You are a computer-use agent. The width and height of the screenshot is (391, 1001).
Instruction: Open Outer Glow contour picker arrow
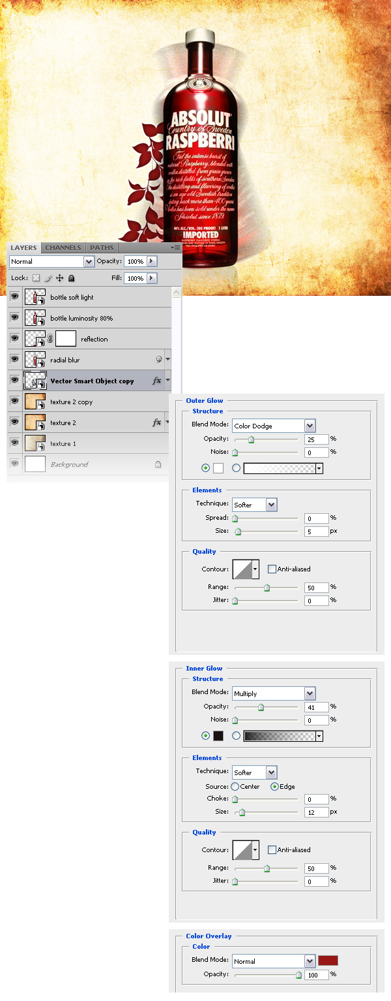255,569
